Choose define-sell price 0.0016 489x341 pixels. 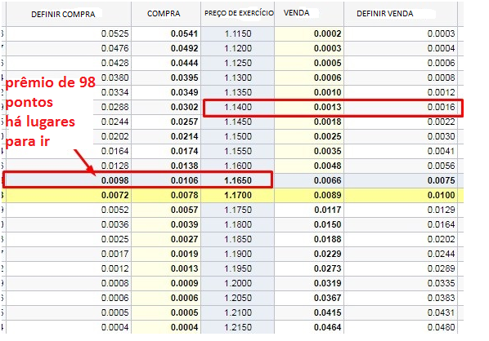(x=441, y=107)
